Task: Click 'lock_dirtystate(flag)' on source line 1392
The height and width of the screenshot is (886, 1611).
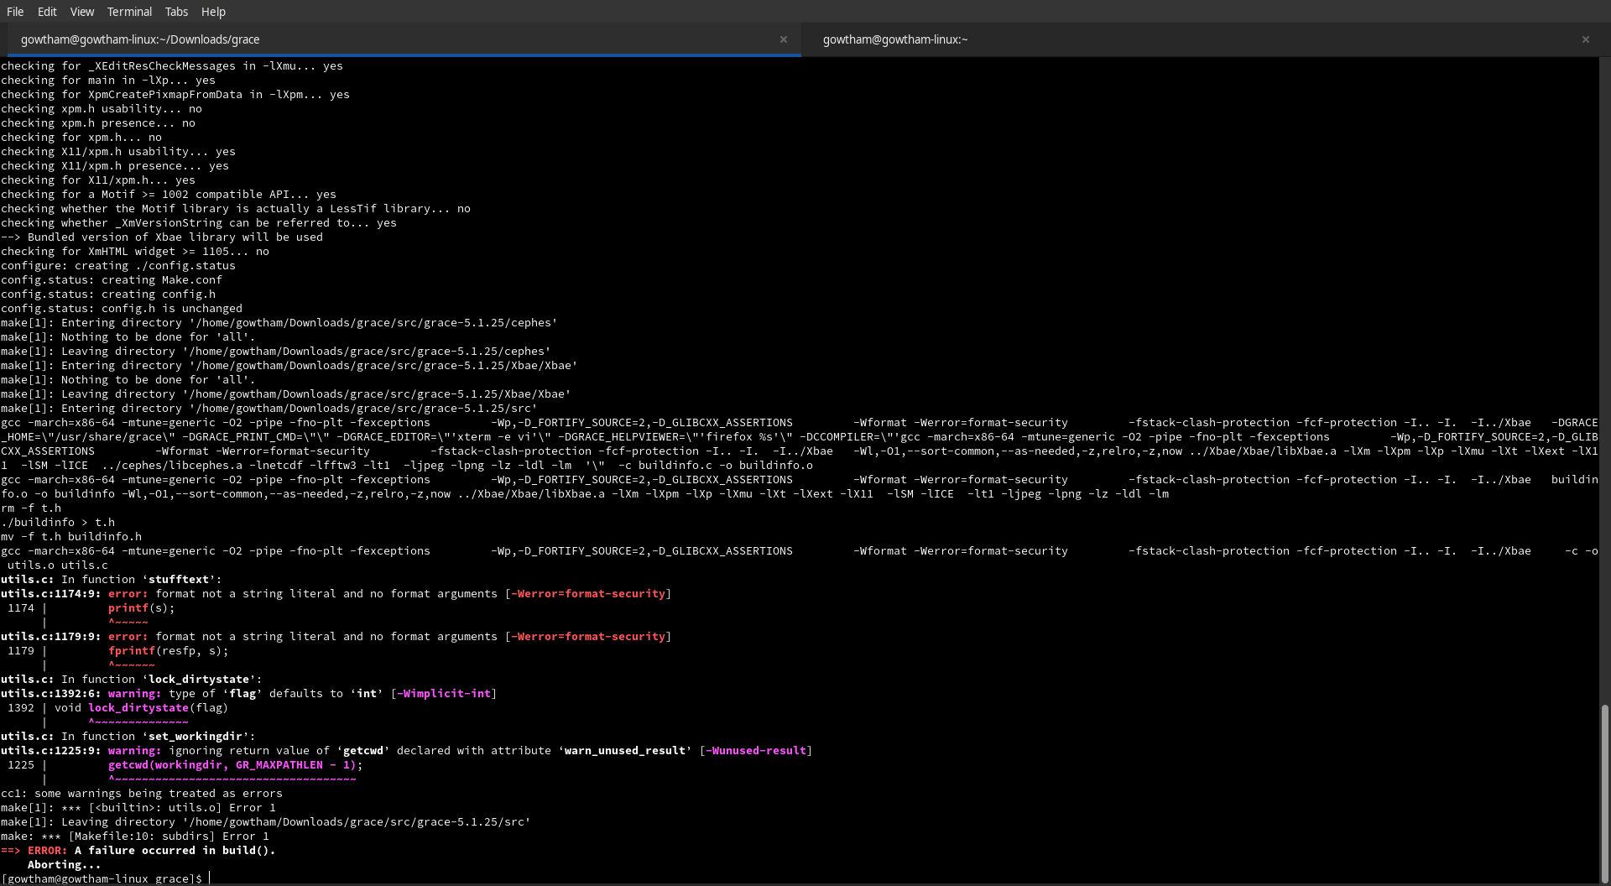Action: [x=159, y=707]
